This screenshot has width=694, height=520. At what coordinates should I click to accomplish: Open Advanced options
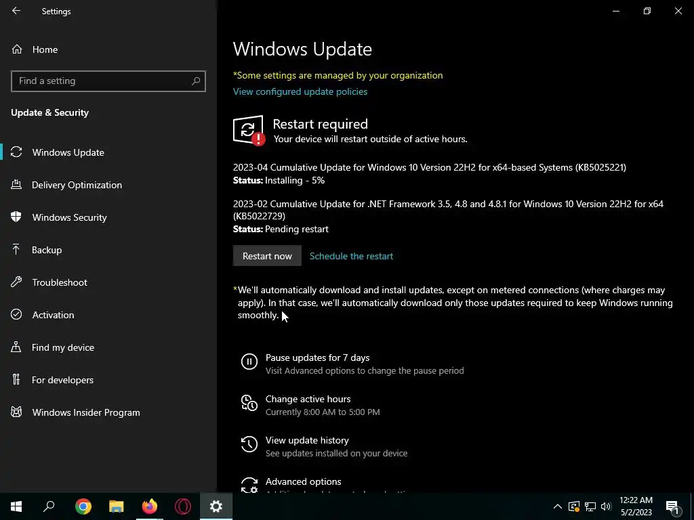coord(303,481)
